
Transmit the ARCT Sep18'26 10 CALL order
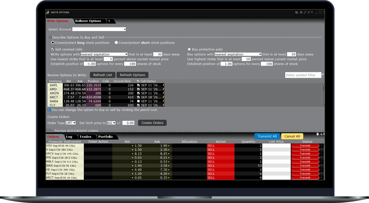click(305, 177)
